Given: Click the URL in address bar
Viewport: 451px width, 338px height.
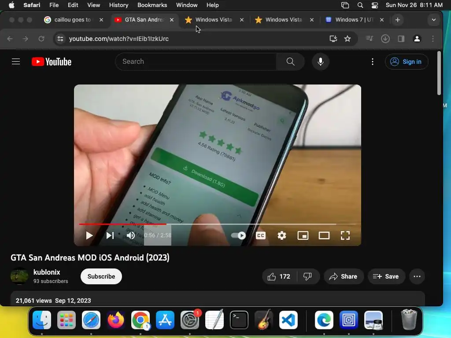Looking at the screenshot, I should click(x=119, y=39).
